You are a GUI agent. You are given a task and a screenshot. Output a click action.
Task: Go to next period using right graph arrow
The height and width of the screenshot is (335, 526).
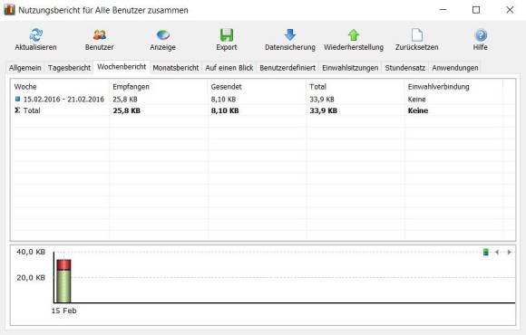pyautogui.click(x=509, y=252)
